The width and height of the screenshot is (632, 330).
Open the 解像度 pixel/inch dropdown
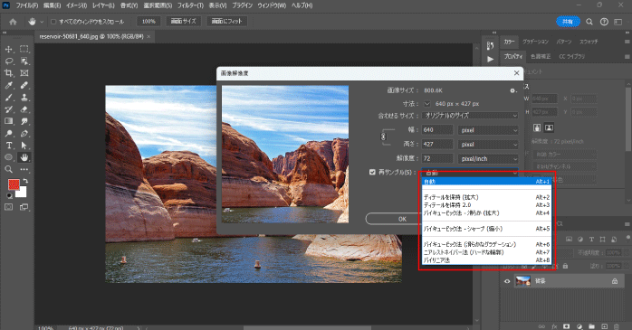point(488,158)
